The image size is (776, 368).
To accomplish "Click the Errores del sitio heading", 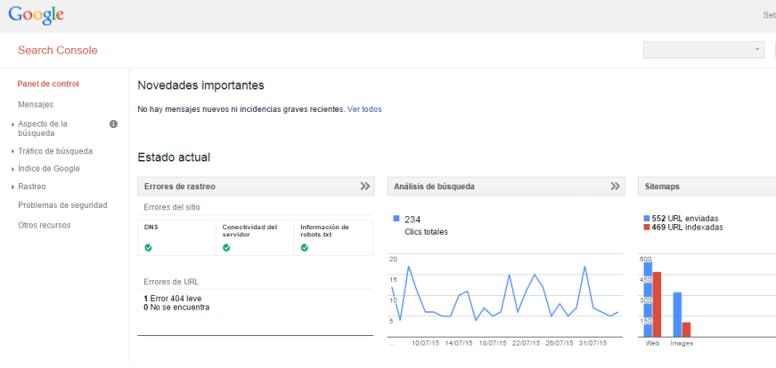I will coord(172,207).
